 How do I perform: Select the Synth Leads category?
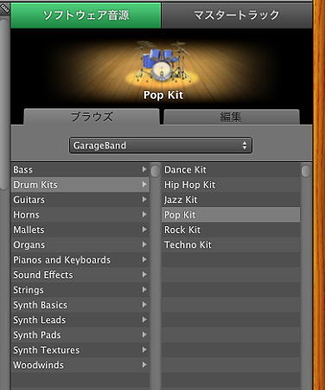point(80,320)
